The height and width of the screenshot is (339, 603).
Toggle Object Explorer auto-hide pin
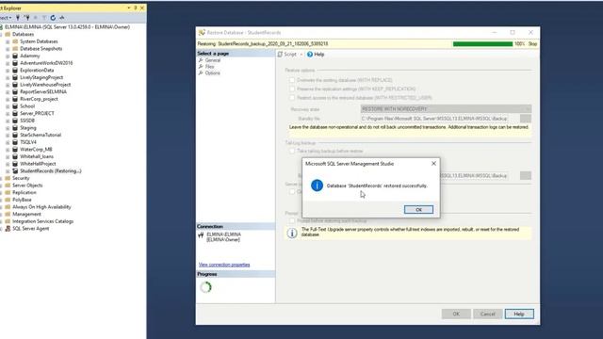(x=136, y=8)
